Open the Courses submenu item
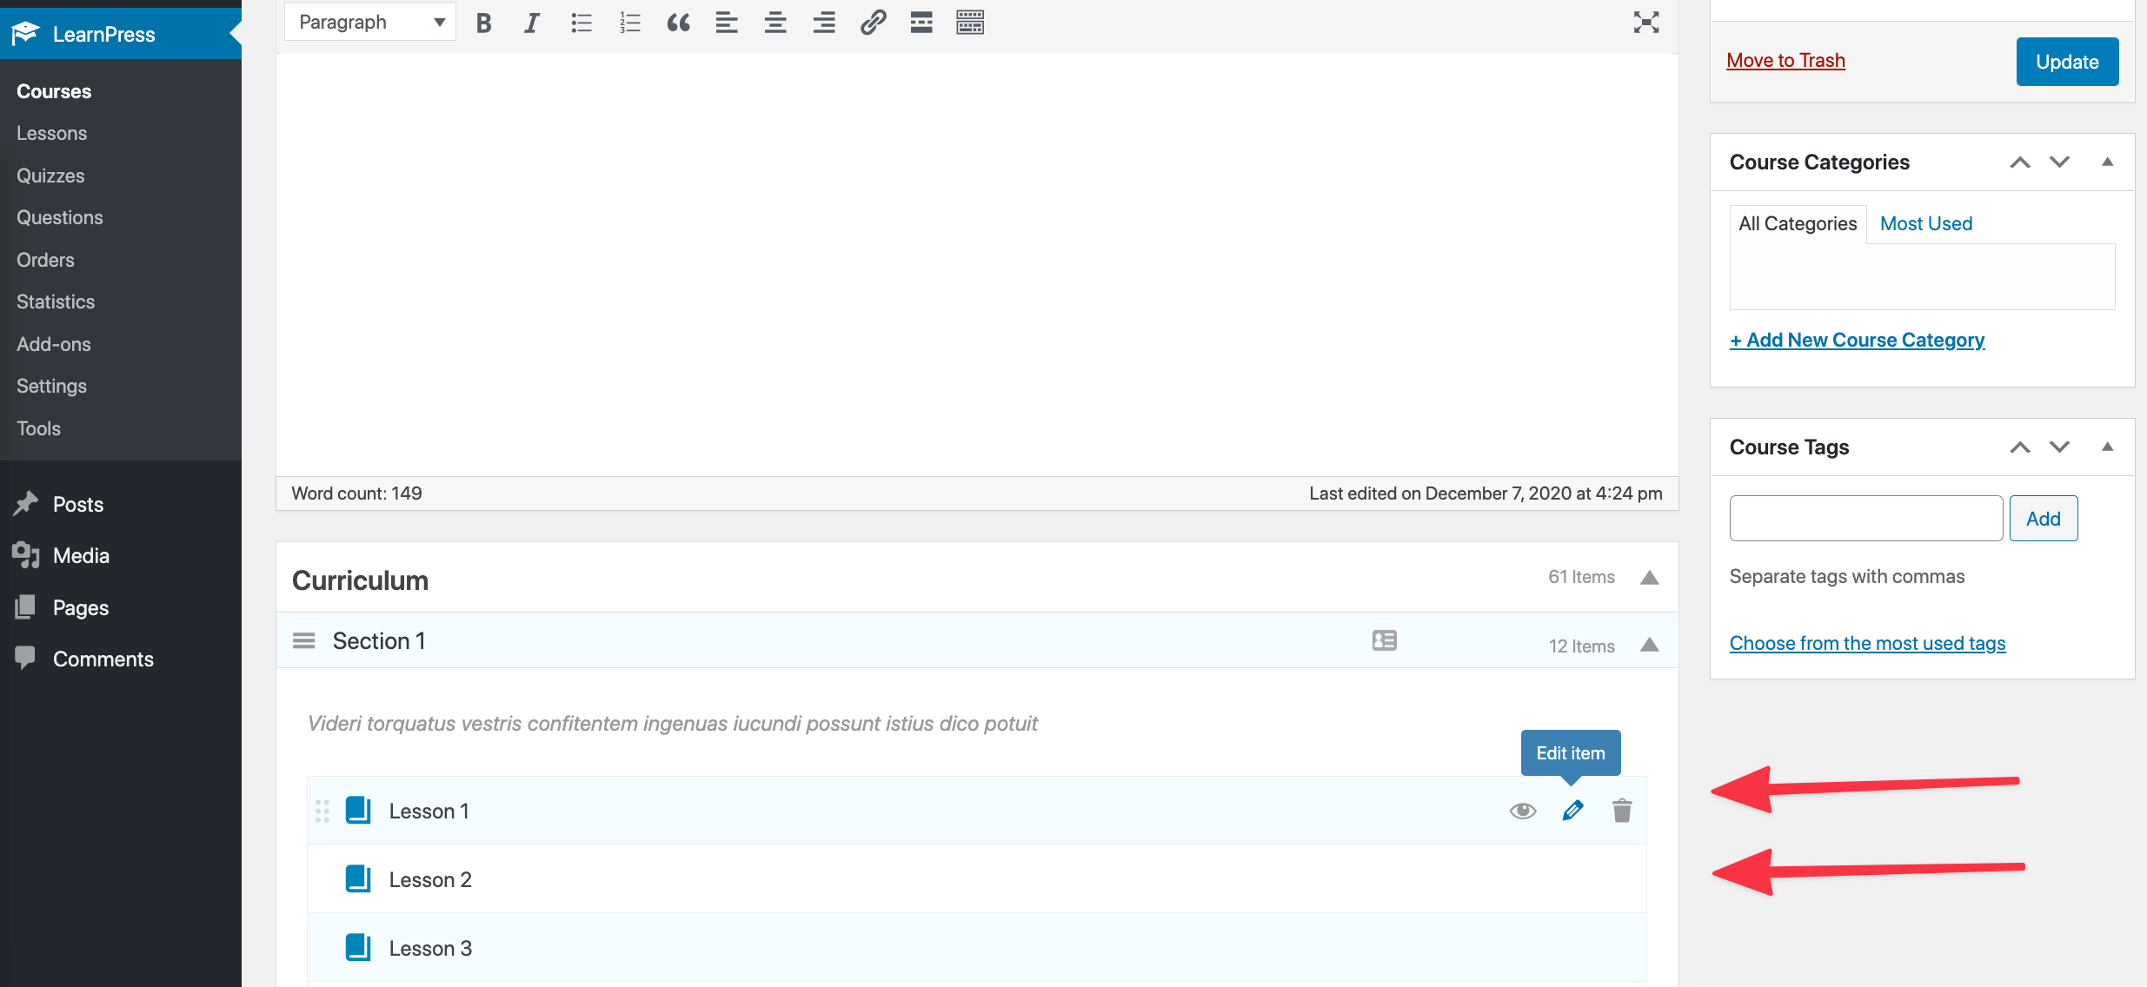 pyautogui.click(x=54, y=91)
